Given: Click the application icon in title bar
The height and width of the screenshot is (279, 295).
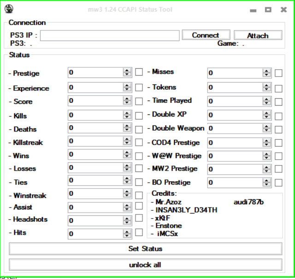Looking at the screenshot, I should (9, 9).
